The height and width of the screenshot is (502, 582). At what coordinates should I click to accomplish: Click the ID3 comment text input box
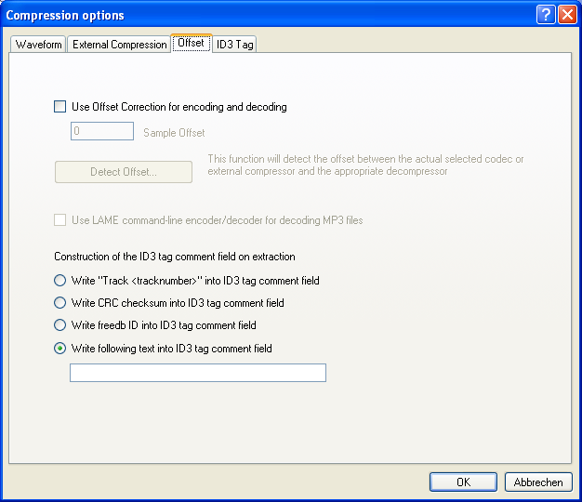point(198,373)
